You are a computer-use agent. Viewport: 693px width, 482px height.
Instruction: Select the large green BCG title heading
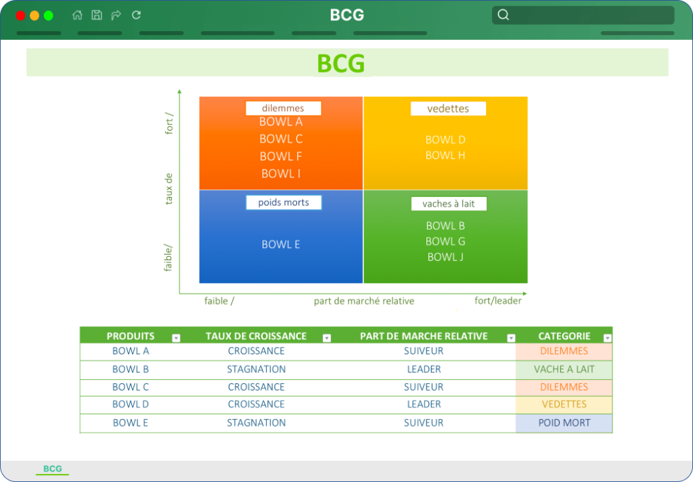341,63
